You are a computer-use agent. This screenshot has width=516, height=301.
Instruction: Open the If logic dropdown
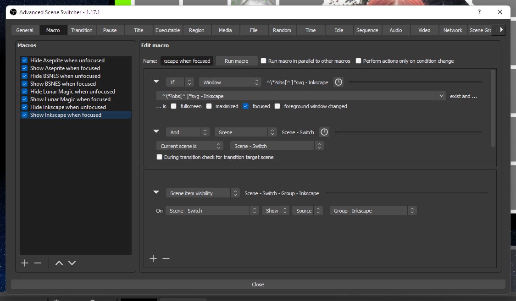(x=180, y=82)
